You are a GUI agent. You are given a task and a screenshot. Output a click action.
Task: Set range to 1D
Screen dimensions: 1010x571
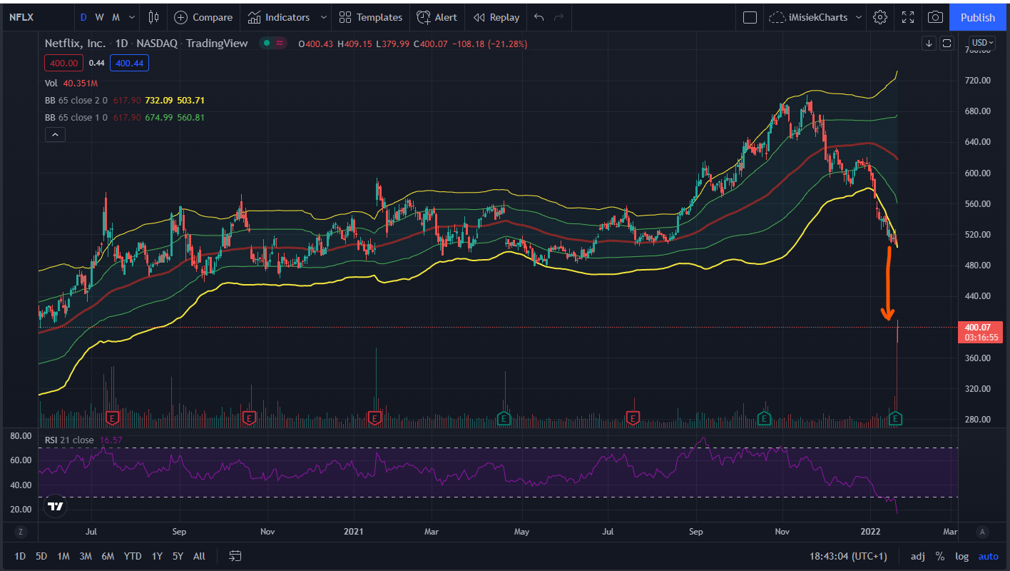pos(20,556)
